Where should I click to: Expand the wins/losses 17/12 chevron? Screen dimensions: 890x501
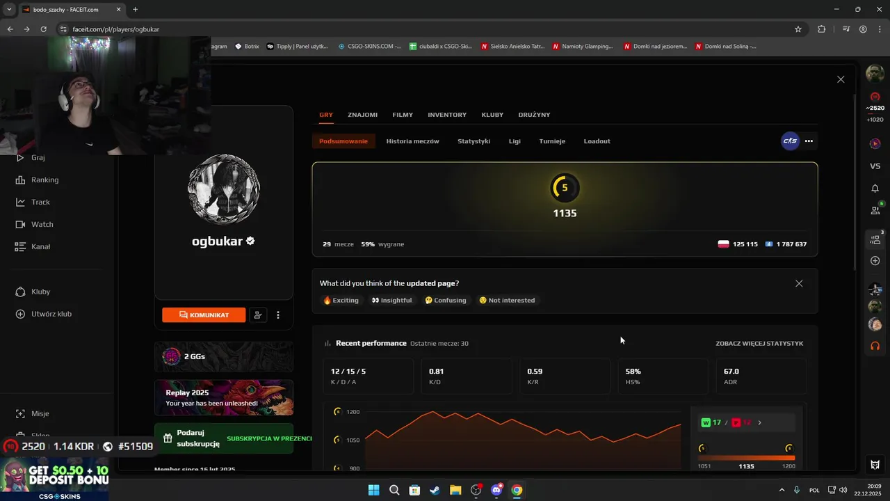tap(759, 423)
